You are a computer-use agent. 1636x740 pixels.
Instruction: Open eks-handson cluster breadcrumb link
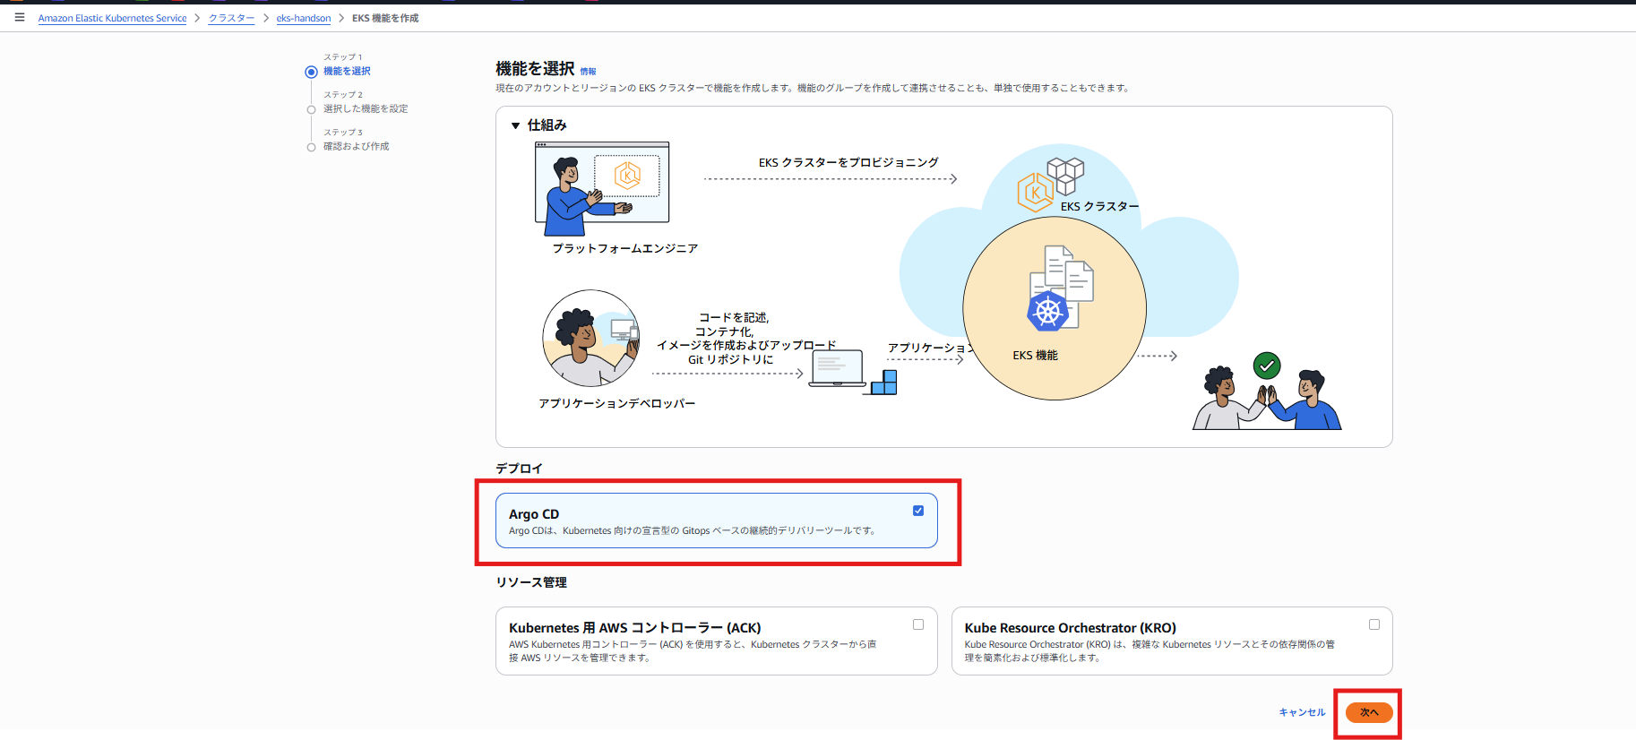(304, 18)
